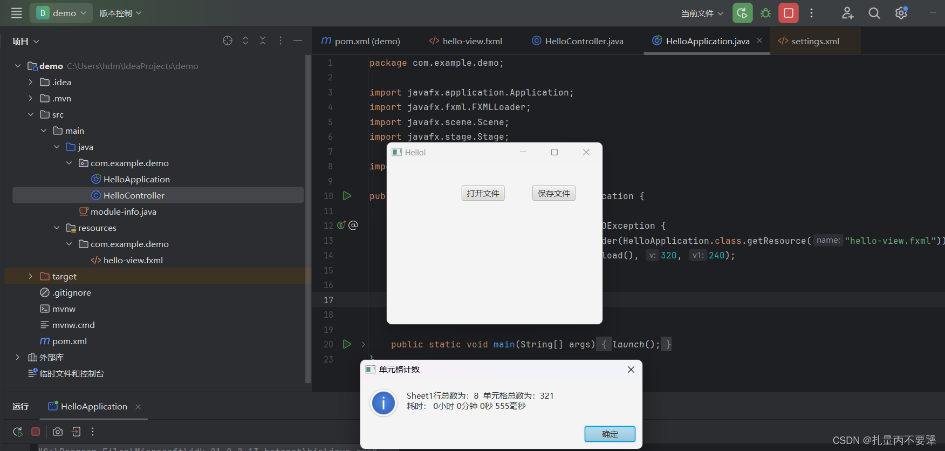Image resolution: width=945 pixels, height=451 pixels.
Task: Click the run gutter icon on line 10
Action: pyautogui.click(x=347, y=196)
